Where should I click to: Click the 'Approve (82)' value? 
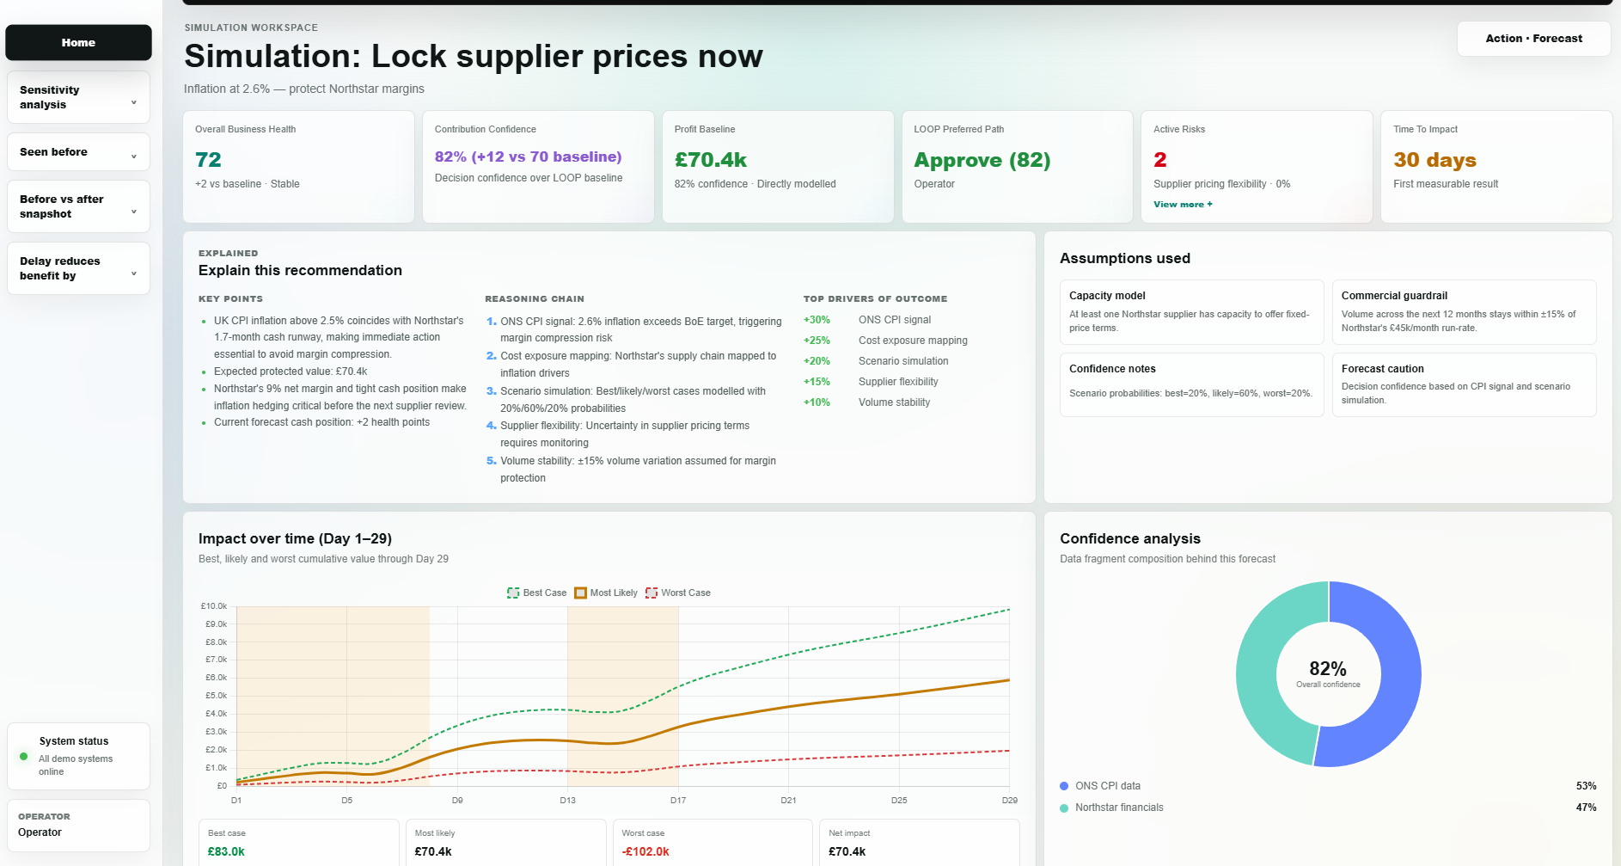[x=982, y=160]
